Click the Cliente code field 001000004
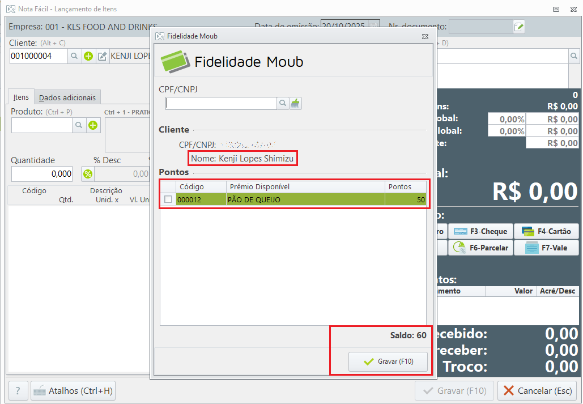583x404 pixels. pyautogui.click(x=39, y=56)
